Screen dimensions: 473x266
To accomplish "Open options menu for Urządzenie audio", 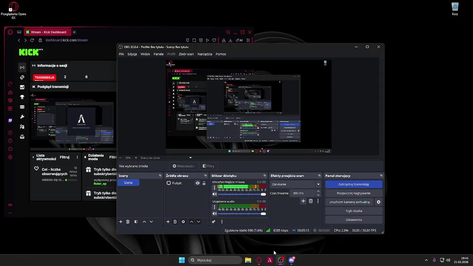I will coord(214,207).
